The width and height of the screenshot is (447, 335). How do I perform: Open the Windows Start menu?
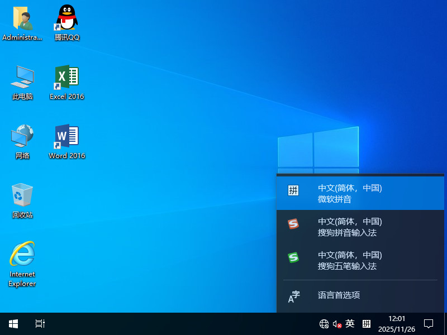pyautogui.click(x=12, y=324)
